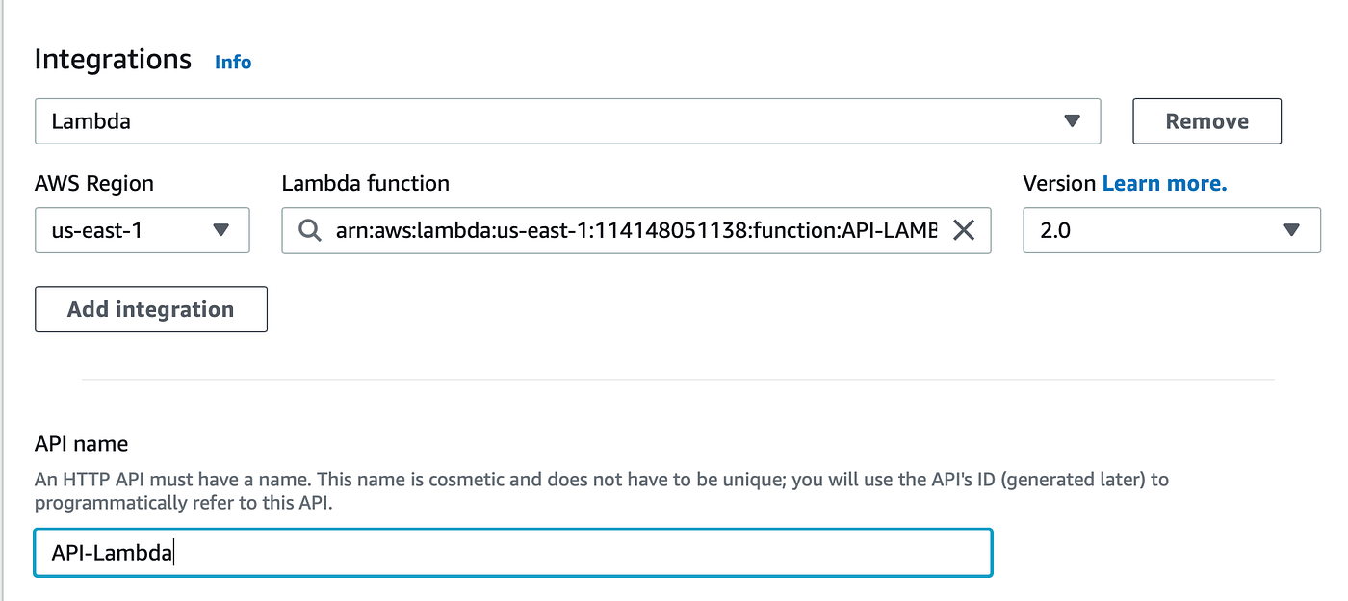Focus the API name field showing API-Lambda
Image resolution: width=1348 pixels, height=601 pixels.
point(513,552)
